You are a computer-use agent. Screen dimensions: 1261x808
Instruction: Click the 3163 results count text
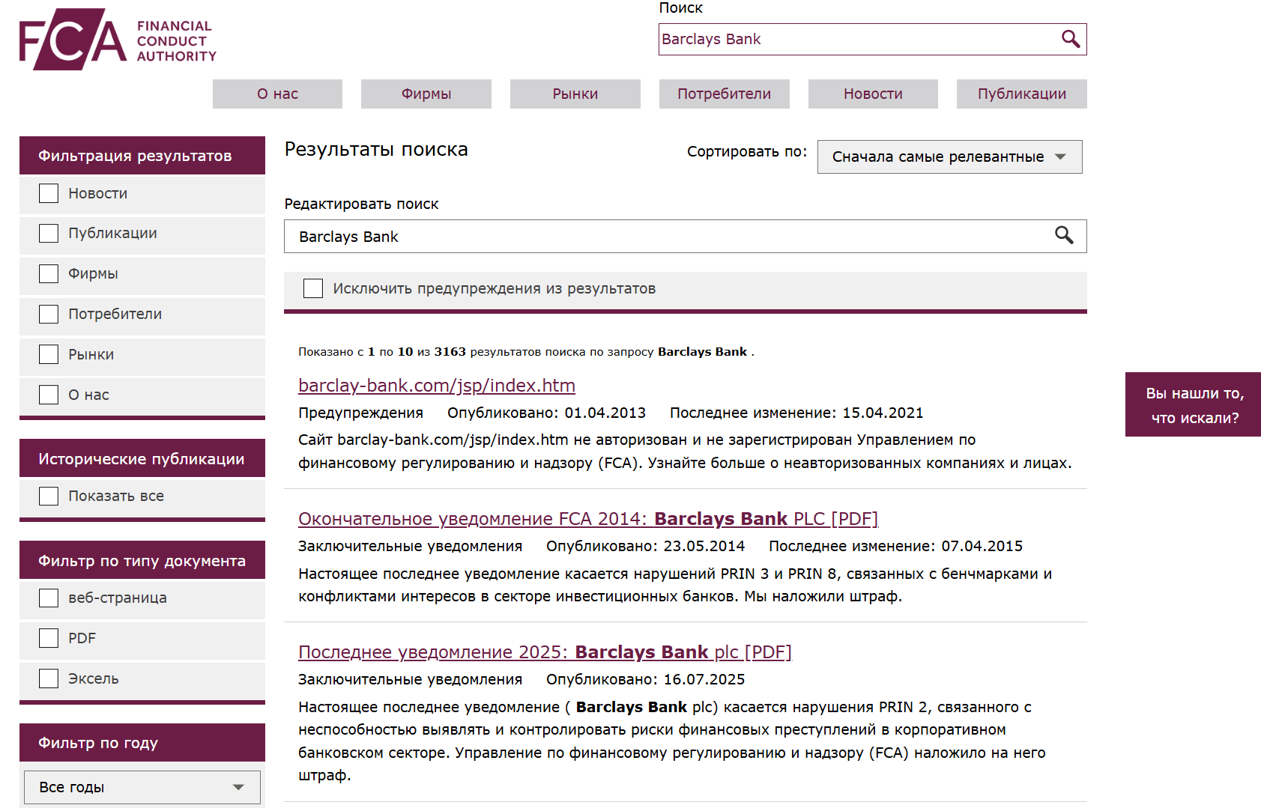pos(450,351)
